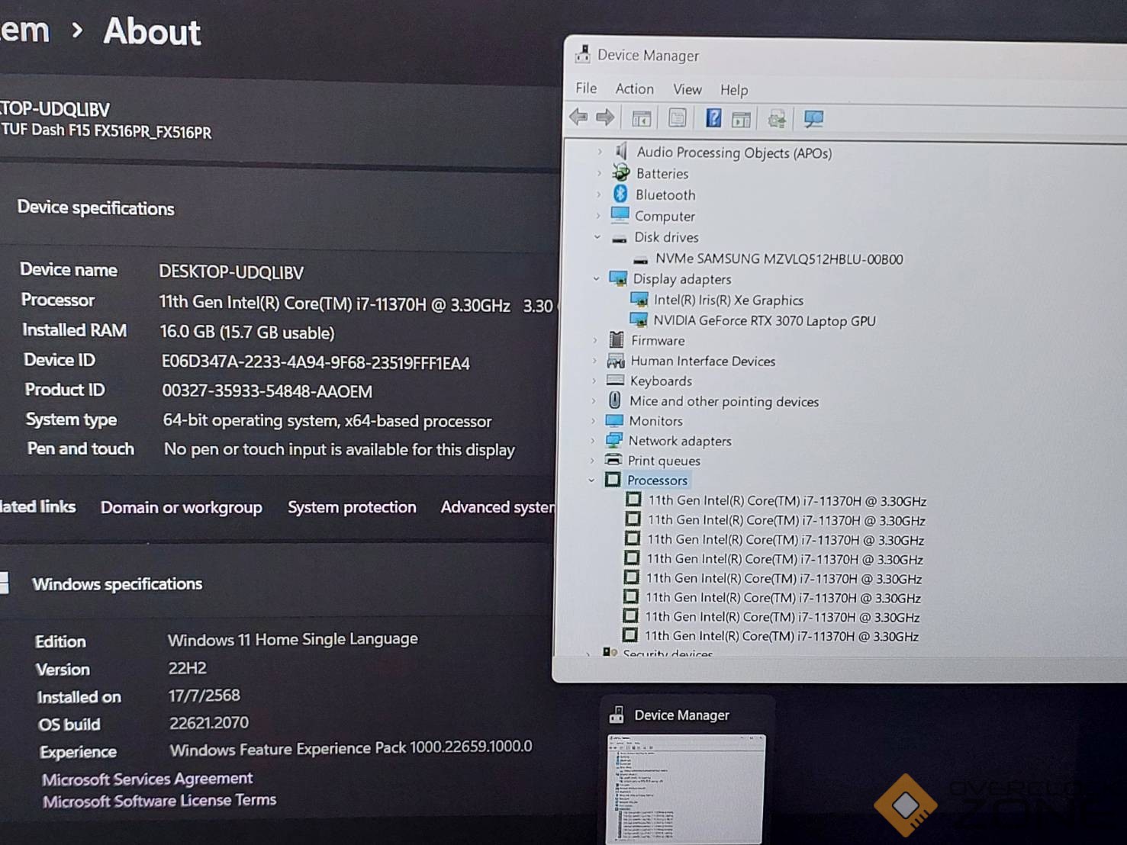Click the Processors category icon
1127x845 pixels.
coord(612,479)
